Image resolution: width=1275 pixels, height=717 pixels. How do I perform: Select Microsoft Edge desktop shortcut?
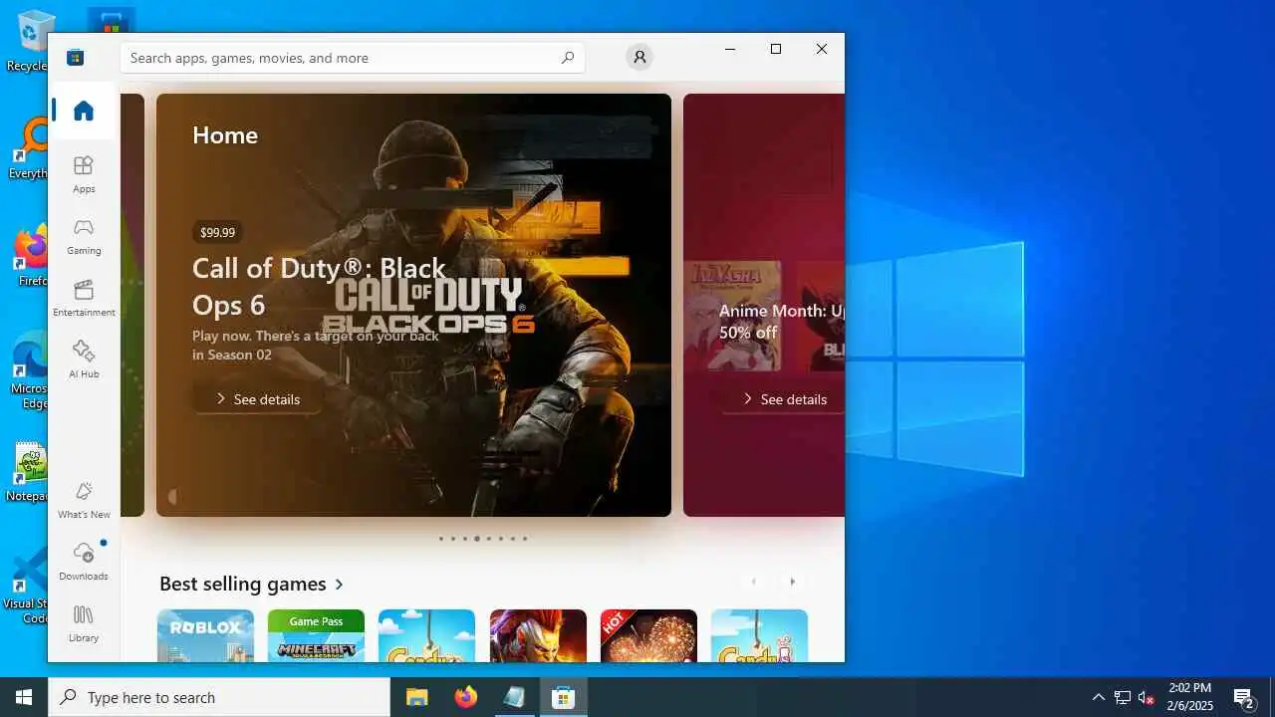coord(30,370)
